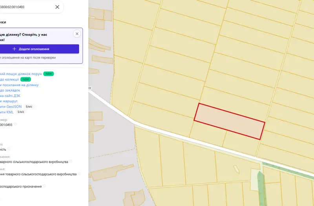The width and height of the screenshot is (314, 206).
Task: Copy icon beside господарського призначення category
Action: click(44, 186)
